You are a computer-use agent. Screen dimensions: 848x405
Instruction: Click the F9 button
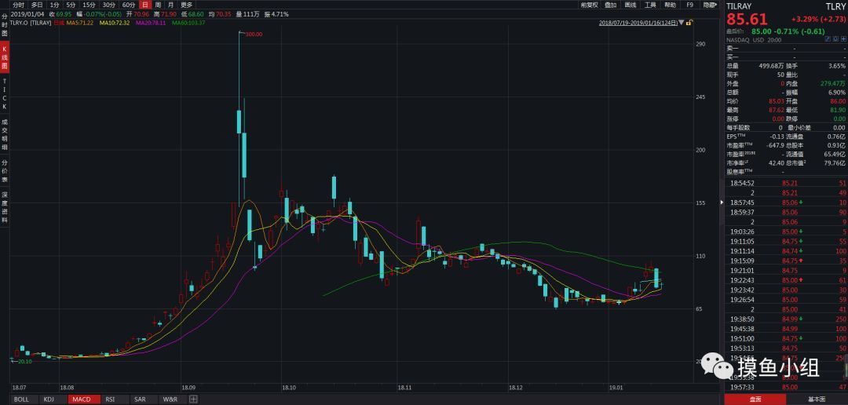(689, 5)
